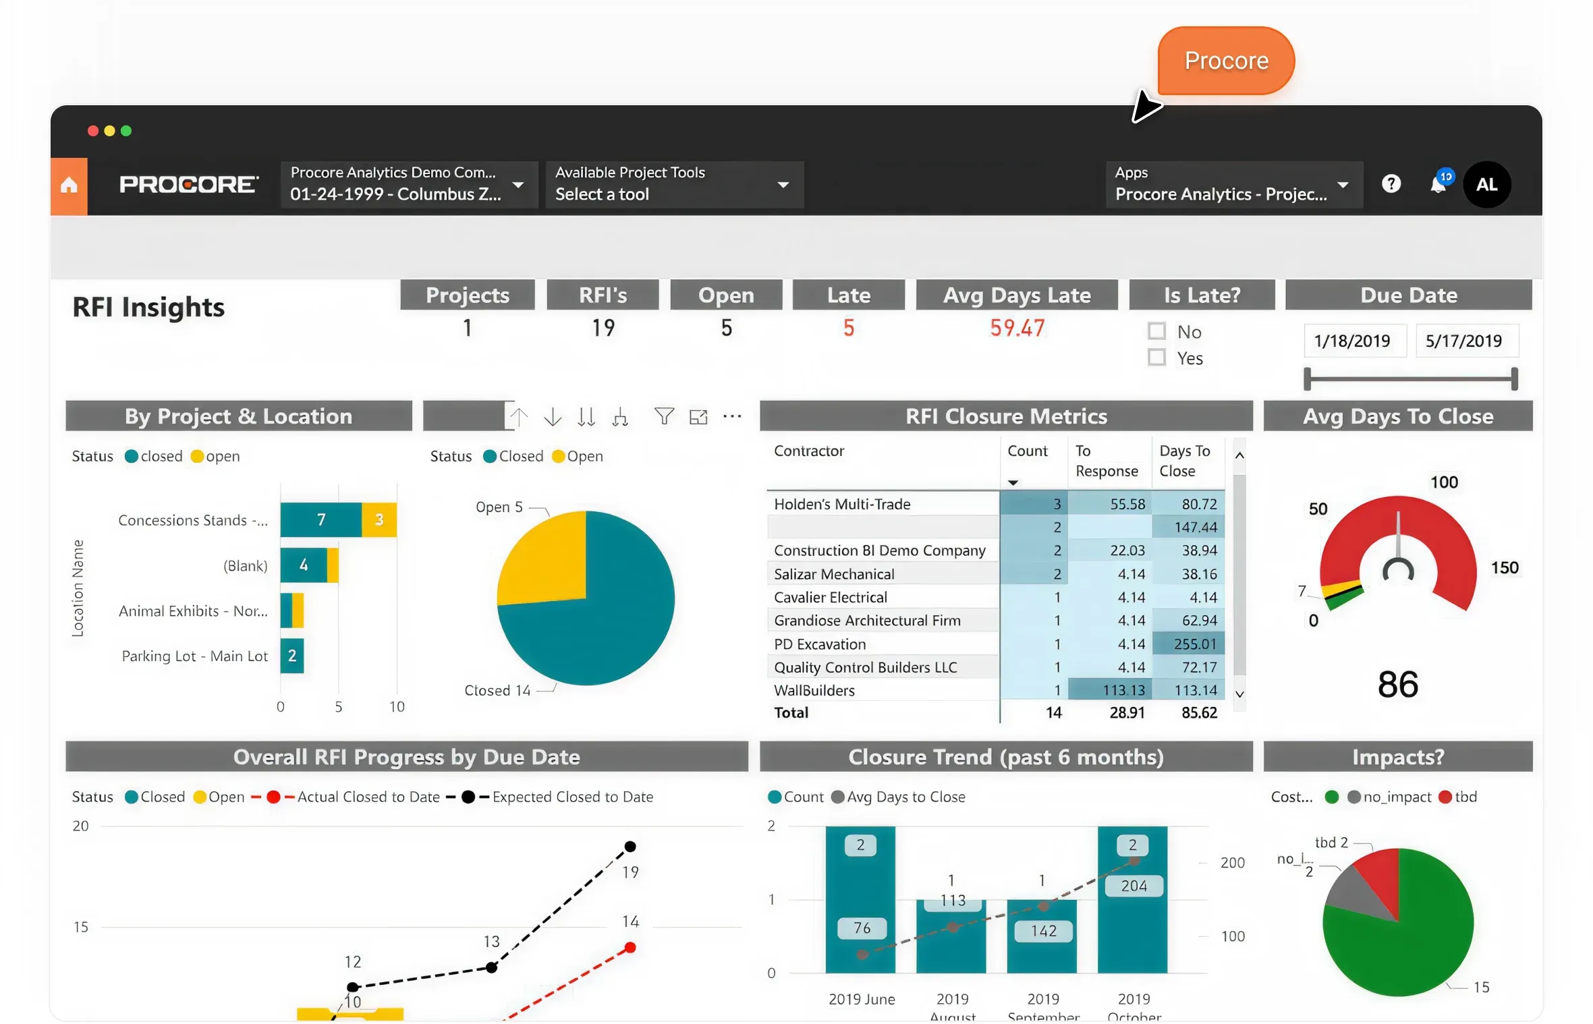Click Count legend in Closure Trend
Viewport: 1593px width, 1024px height.
pos(795,797)
